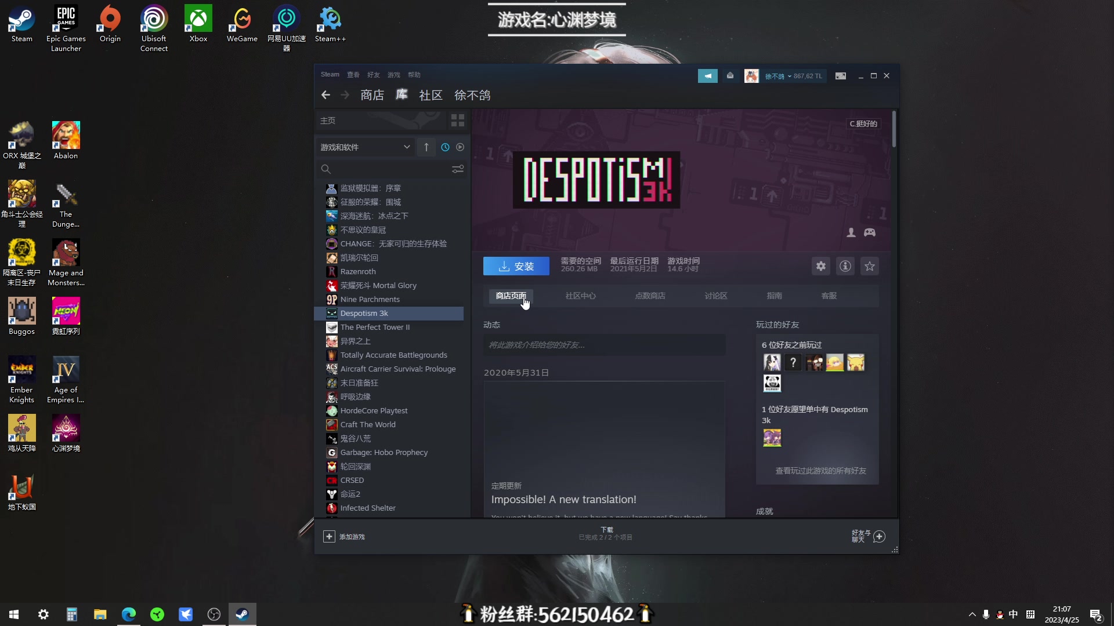Open the 好友 menu

tap(373, 75)
